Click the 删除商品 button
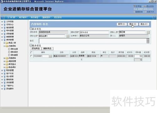Screen dimensions: 157x113 (x=47, y=48)
